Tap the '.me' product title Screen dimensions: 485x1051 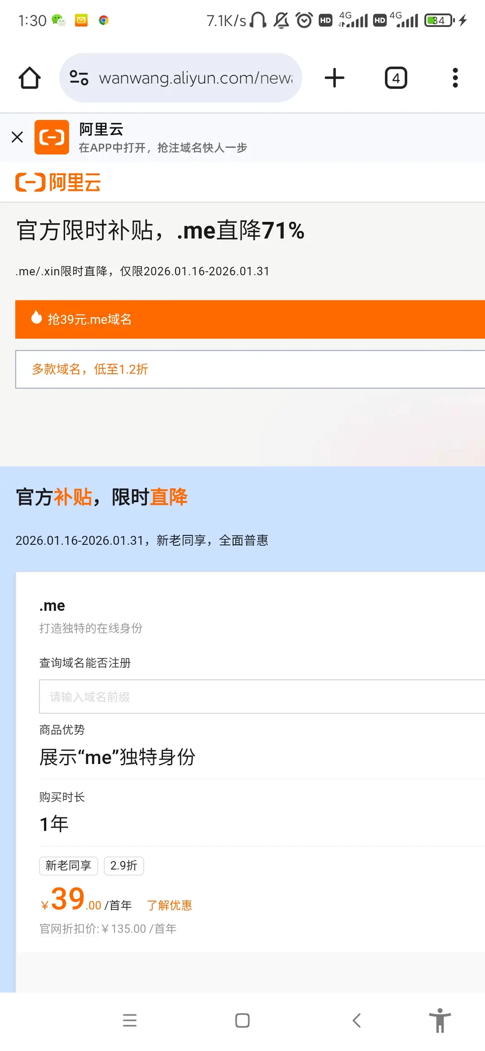[52, 606]
